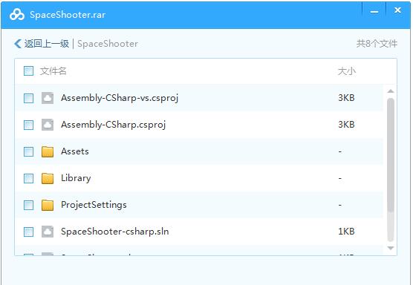Click the scrollbar up arrow
Viewport: 413px width, 285px height.
391,91
